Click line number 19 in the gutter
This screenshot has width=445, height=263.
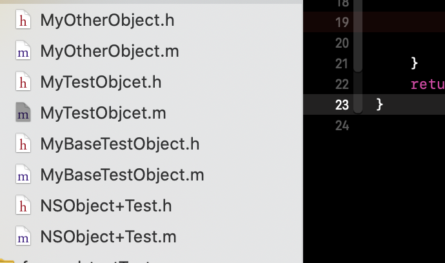coord(342,23)
